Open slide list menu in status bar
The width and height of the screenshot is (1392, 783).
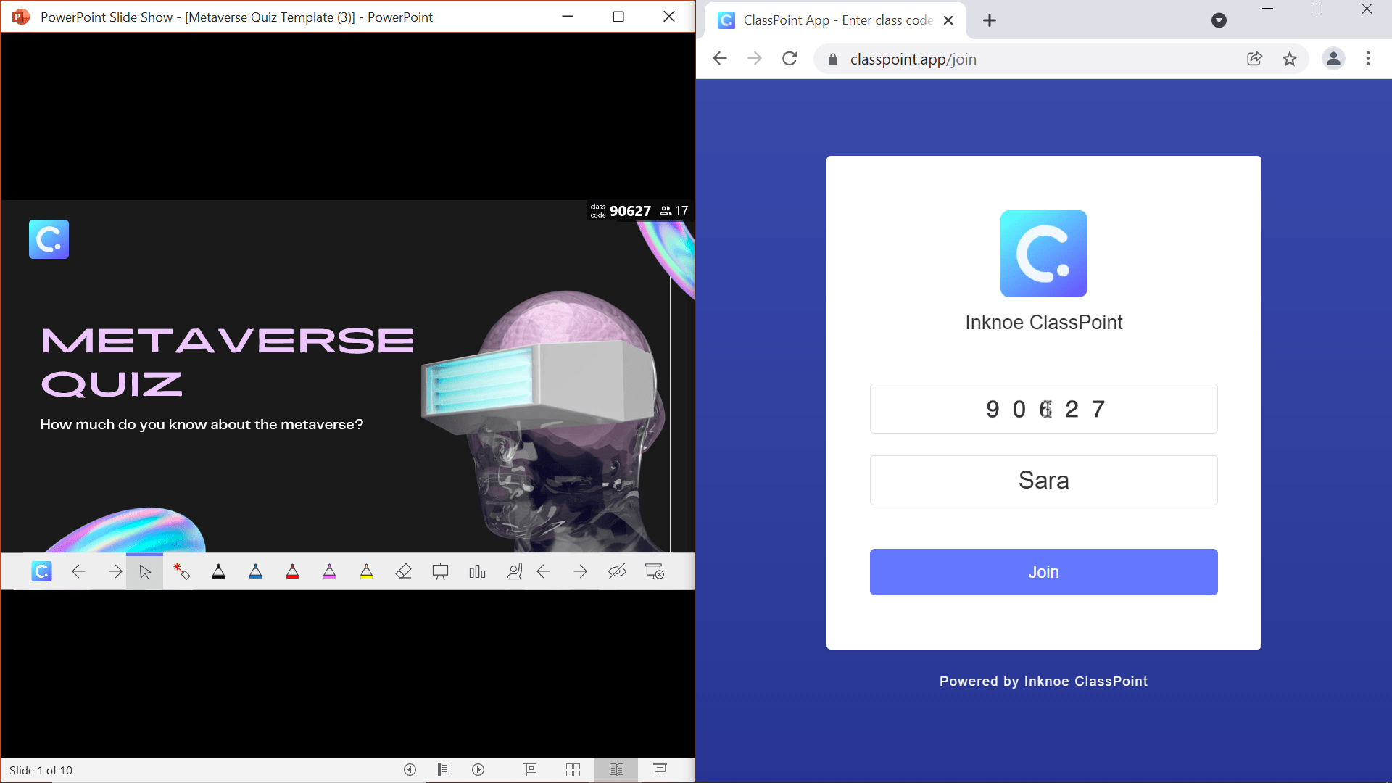click(444, 770)
